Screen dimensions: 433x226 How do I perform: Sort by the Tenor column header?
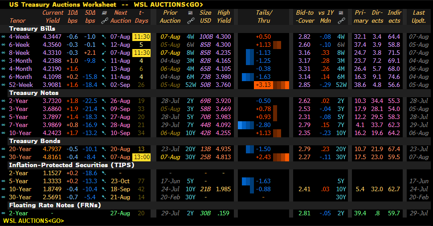coord(17,21)
